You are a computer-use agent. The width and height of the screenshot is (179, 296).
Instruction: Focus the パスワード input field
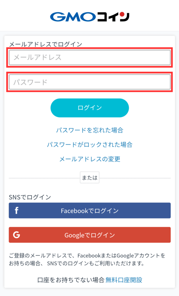[x=89, y=82]
